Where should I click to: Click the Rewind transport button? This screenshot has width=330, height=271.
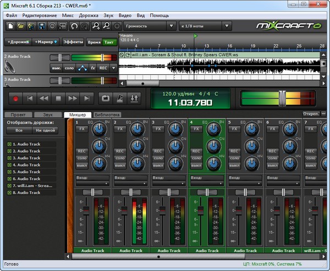pyautogui.click(x=45, y=98)
